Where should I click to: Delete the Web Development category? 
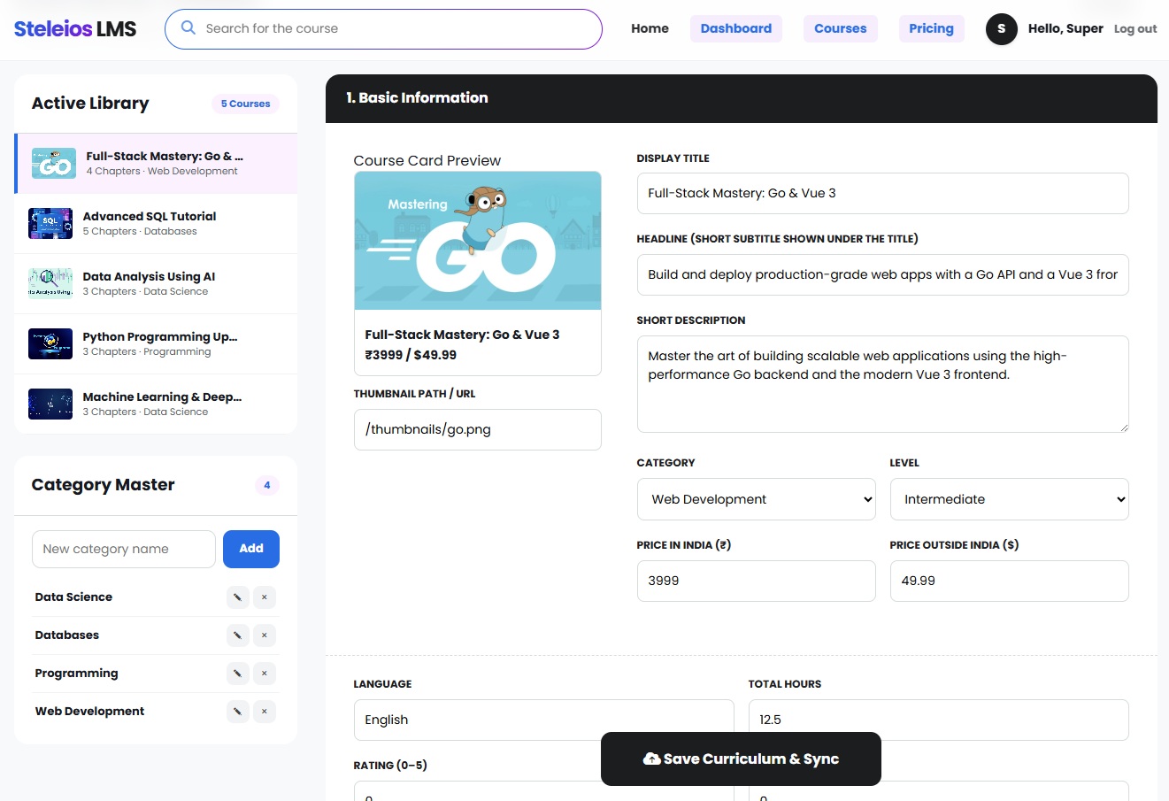(x=264, y=712)
